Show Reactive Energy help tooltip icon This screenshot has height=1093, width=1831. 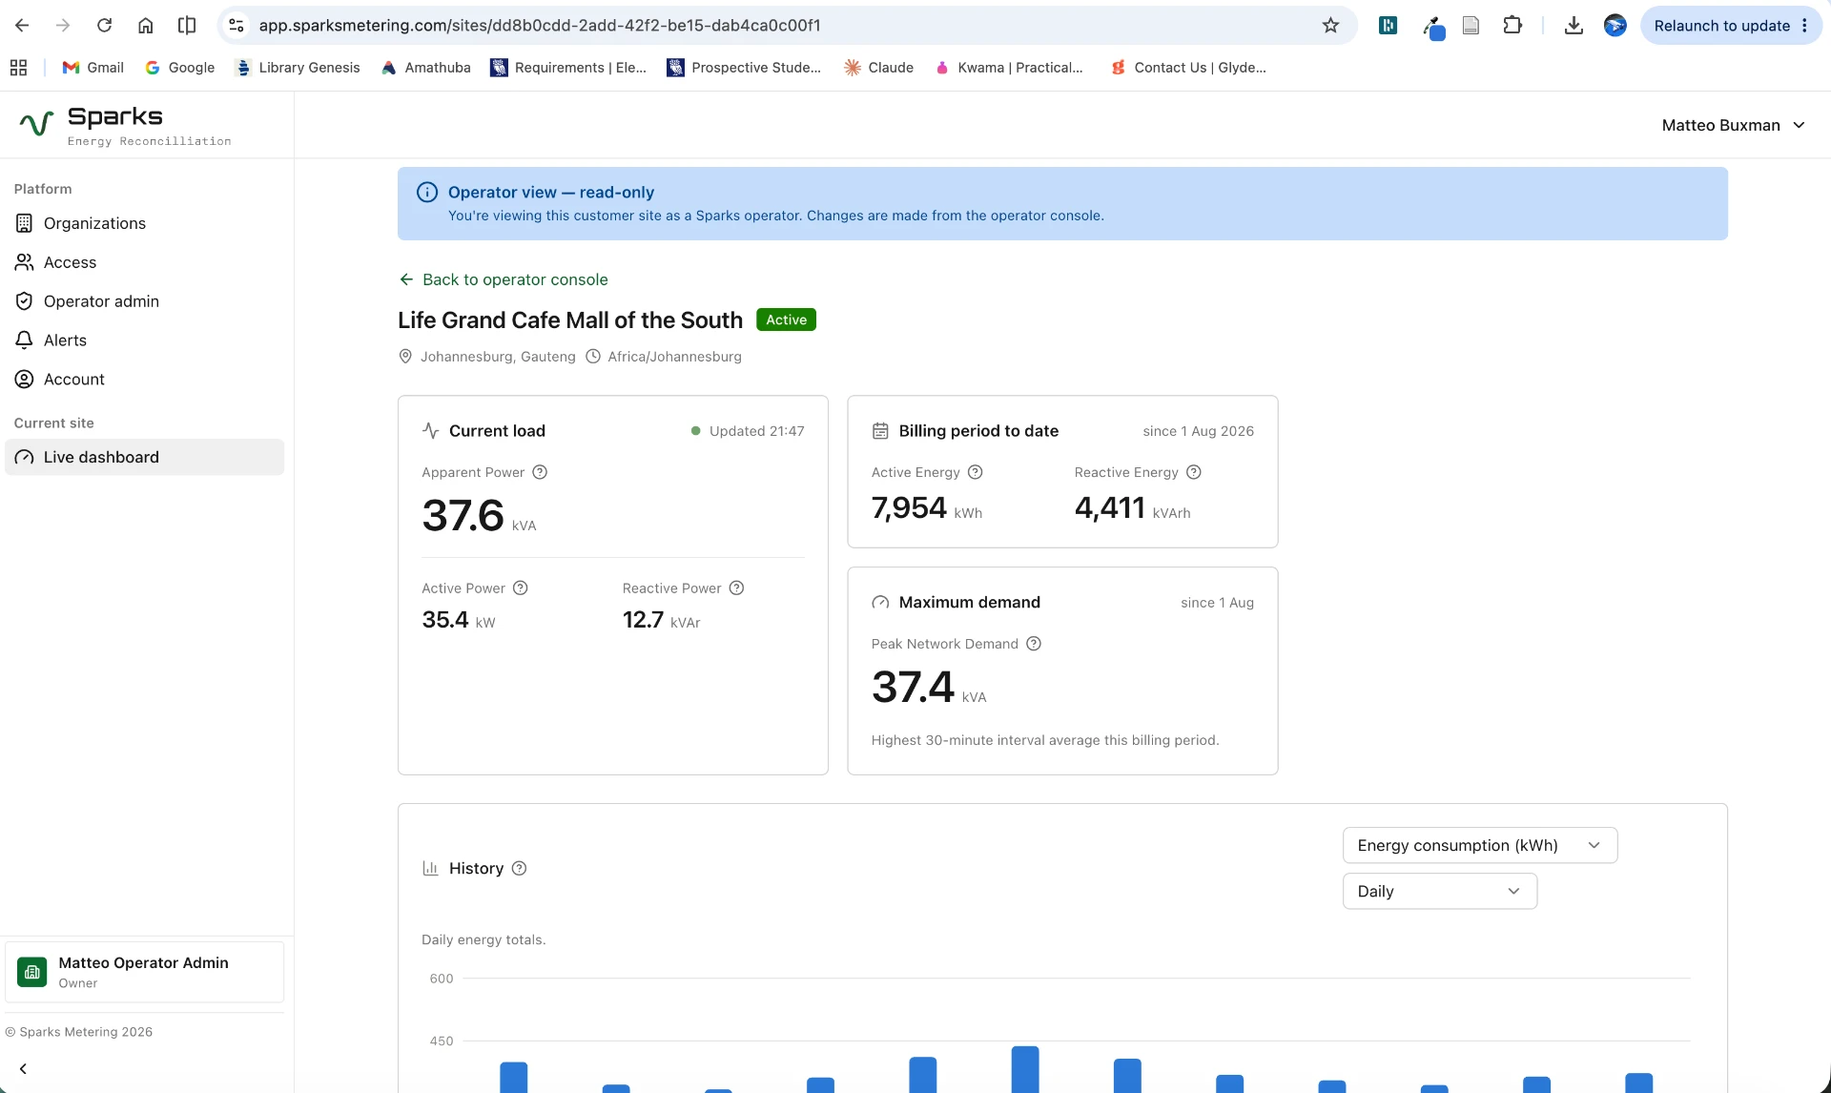coord(1194,472)
